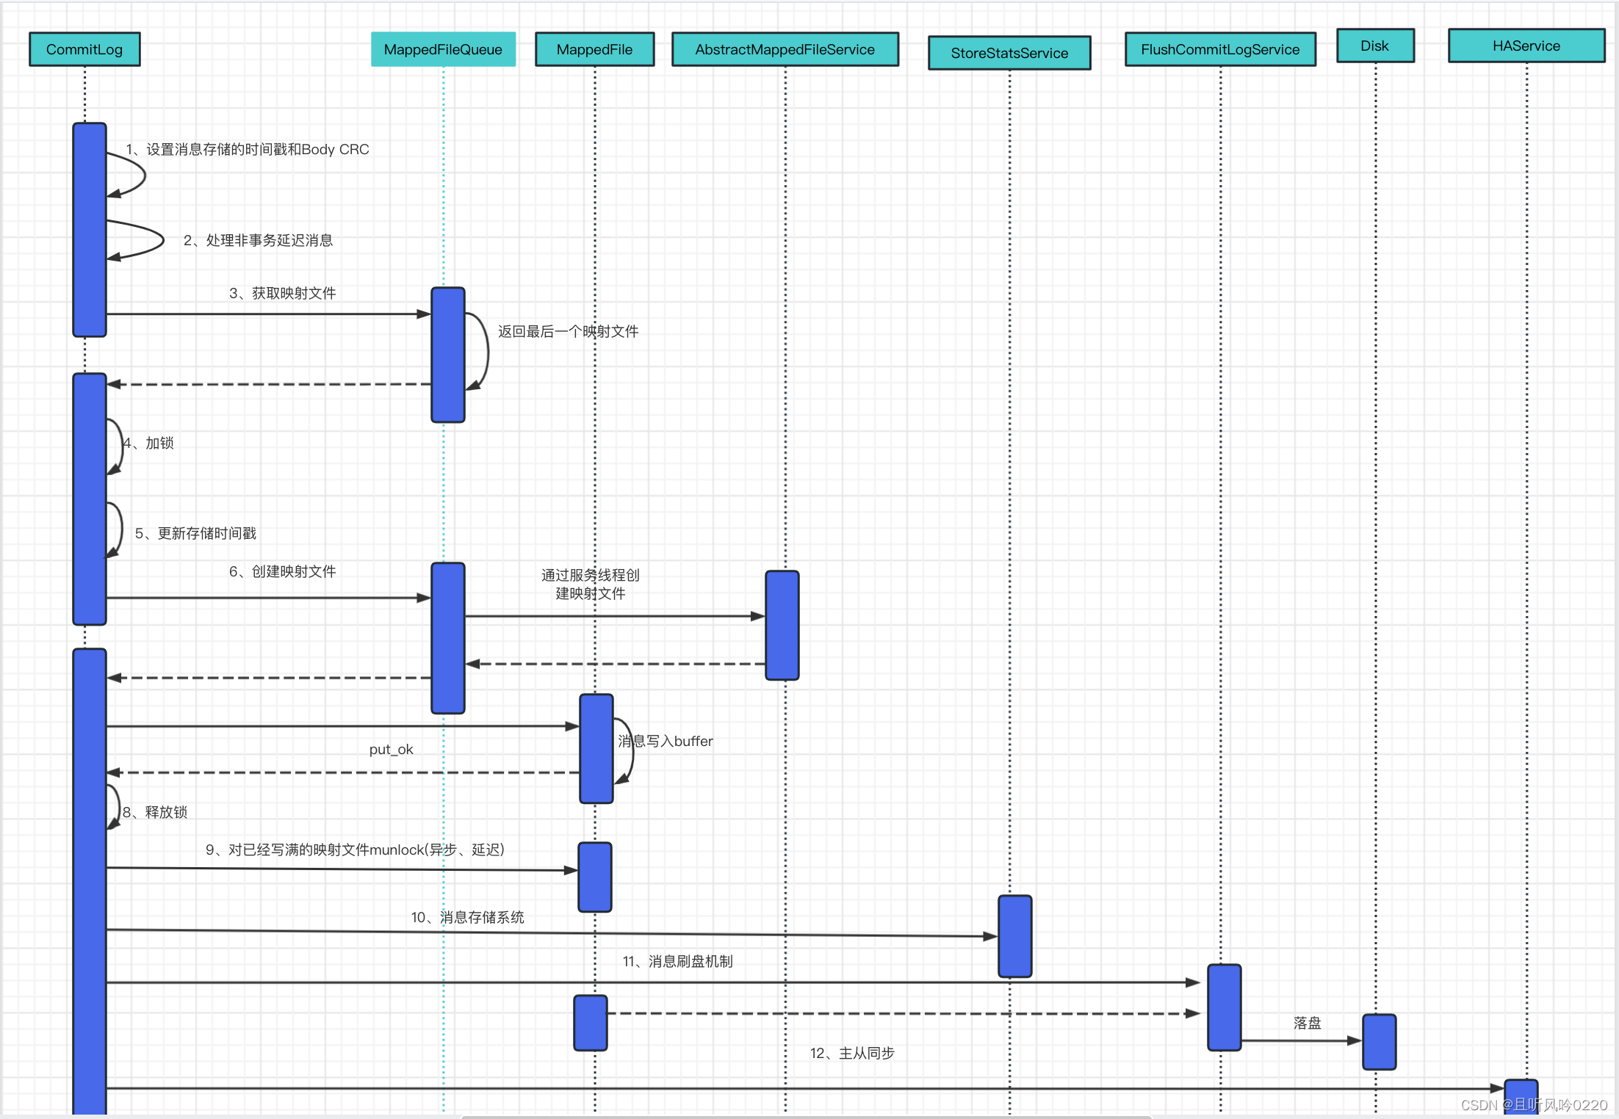Select the first CommitLog activation bar at top
The width and height of the screenshot is (1619, 1119).
pyautogui.click(x=90, y=230)
